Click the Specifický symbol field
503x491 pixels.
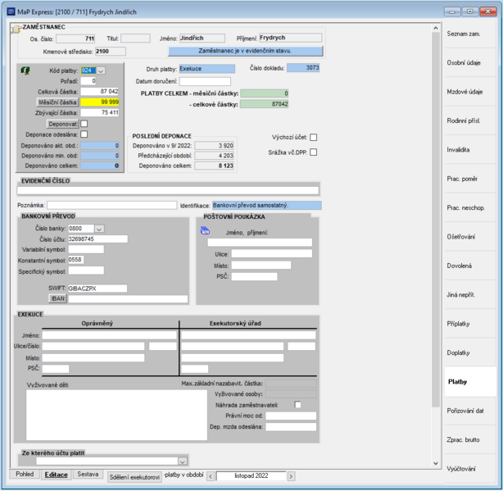tap(86, 271)
